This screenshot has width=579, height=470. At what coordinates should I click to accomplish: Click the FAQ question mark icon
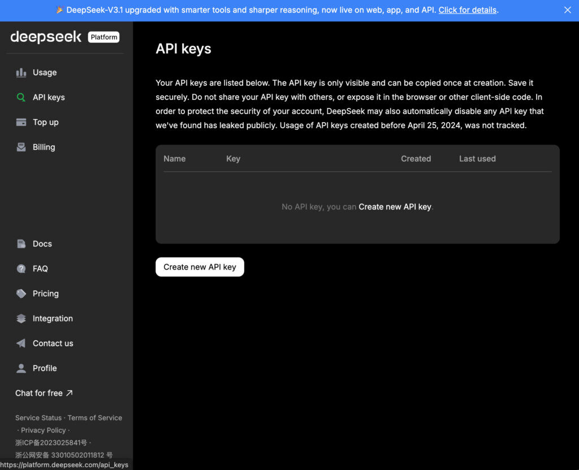point(21,269)
